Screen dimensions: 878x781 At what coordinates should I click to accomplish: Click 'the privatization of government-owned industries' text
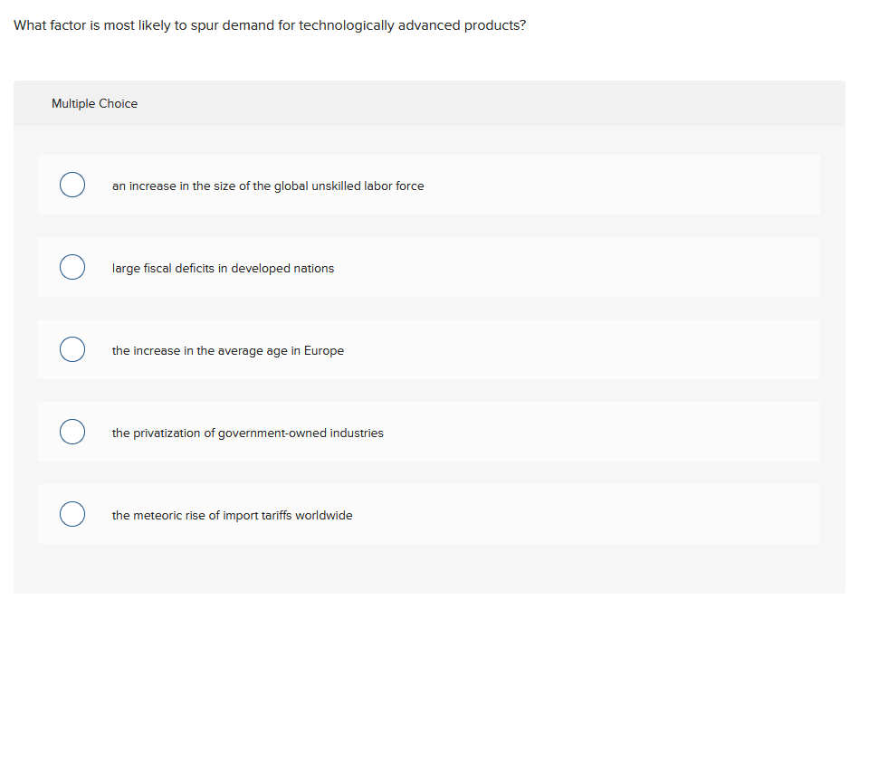click(248, 433)
